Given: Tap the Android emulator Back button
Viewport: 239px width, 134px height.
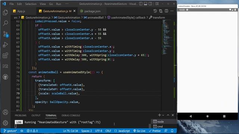Looking at the screenshot, I should coord(190,116).
